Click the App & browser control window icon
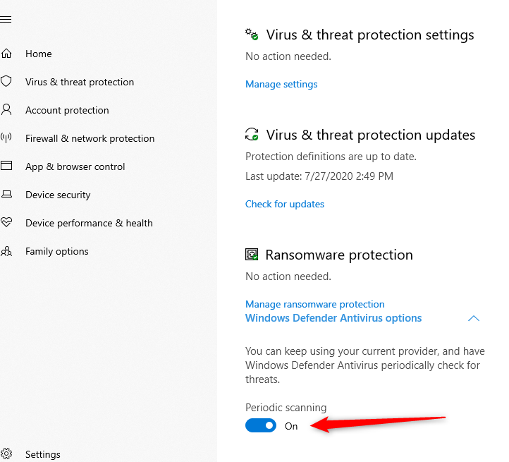This screenshot has height=462, width=509. (x=6, y=166)
